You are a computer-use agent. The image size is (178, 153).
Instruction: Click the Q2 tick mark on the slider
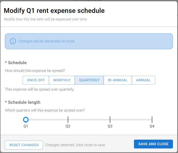click(x=68, y=119)
